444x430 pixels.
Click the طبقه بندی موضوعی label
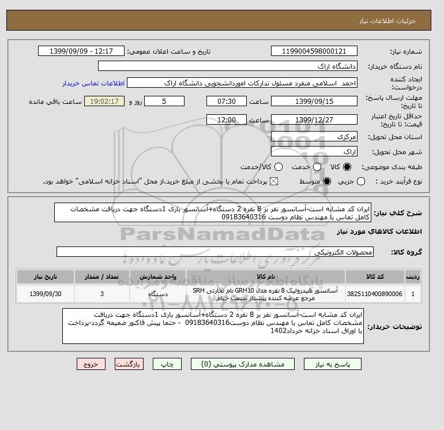tap(392, 167)
